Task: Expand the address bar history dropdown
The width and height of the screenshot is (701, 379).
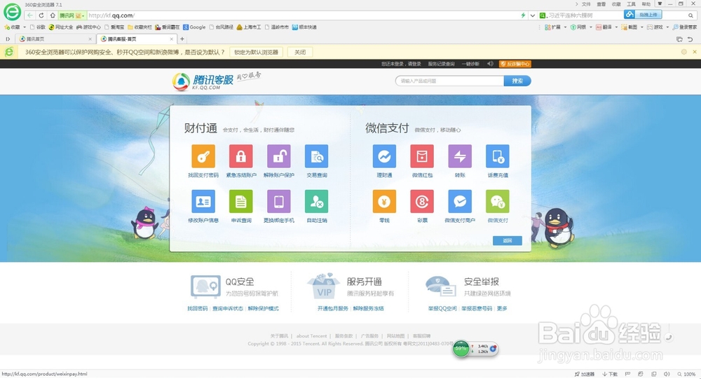Action: tap(533, 15)
